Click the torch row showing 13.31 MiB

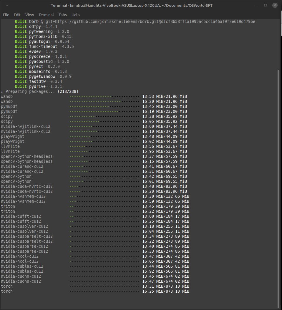[x=95, y=286]
